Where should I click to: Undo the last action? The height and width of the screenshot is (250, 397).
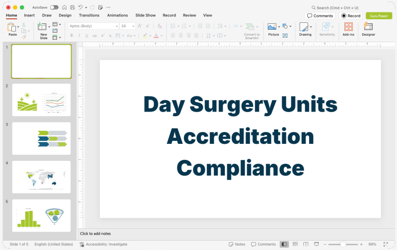80,7
